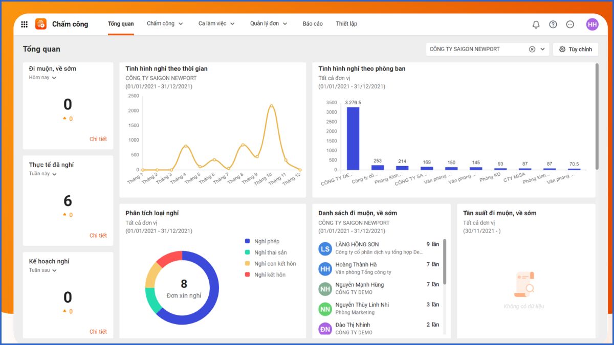Screen dimensions: 614x345
Task: Open Chi tiết link under Thực tế đã nghỉ
Action: (98, 236)
